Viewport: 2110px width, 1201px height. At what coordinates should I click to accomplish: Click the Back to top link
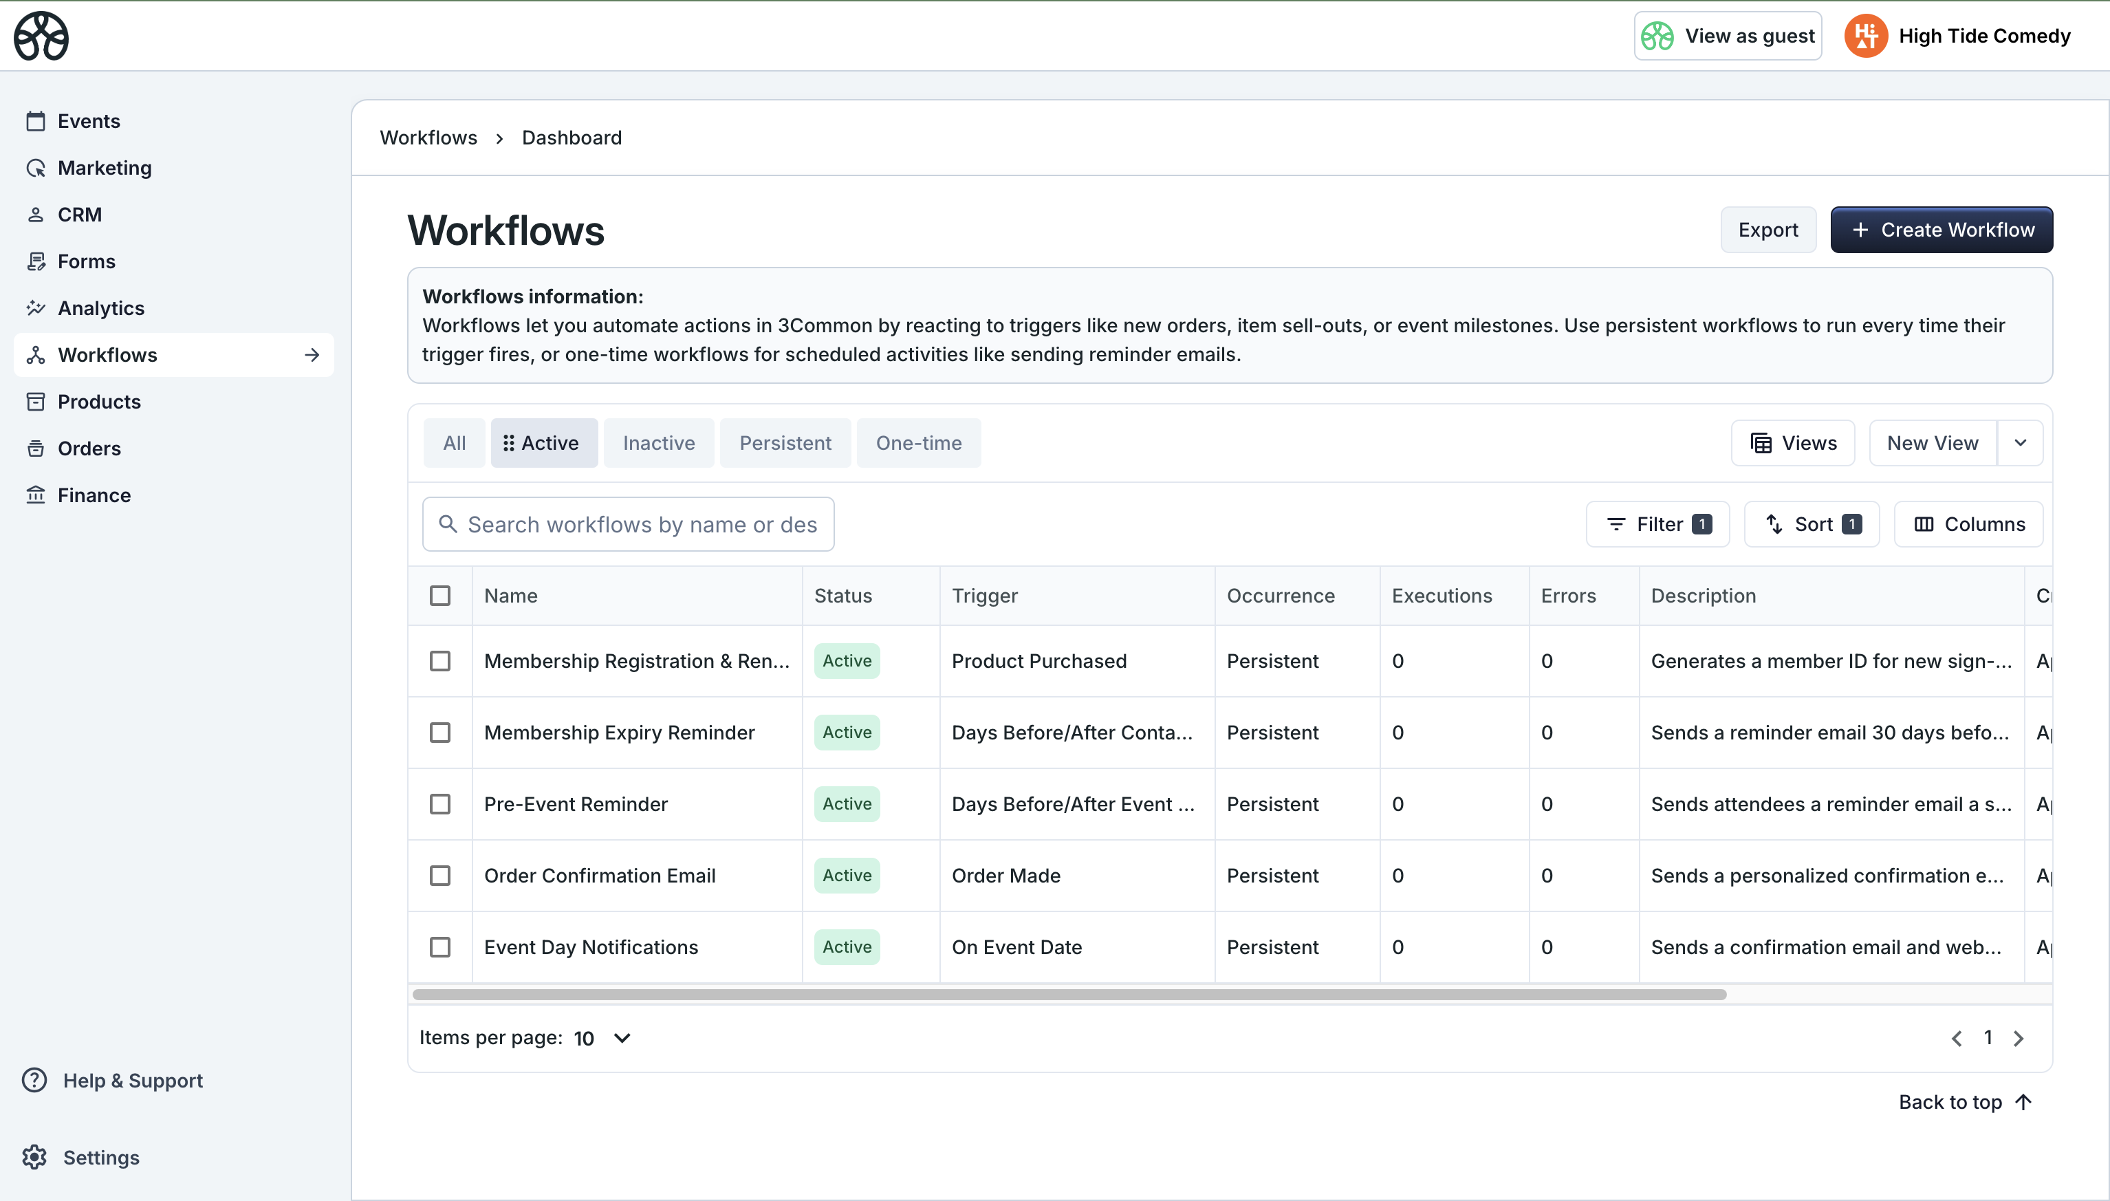[1966, 1102]
